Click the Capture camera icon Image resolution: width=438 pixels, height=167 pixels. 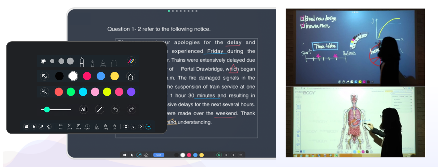tap(87, 126)
